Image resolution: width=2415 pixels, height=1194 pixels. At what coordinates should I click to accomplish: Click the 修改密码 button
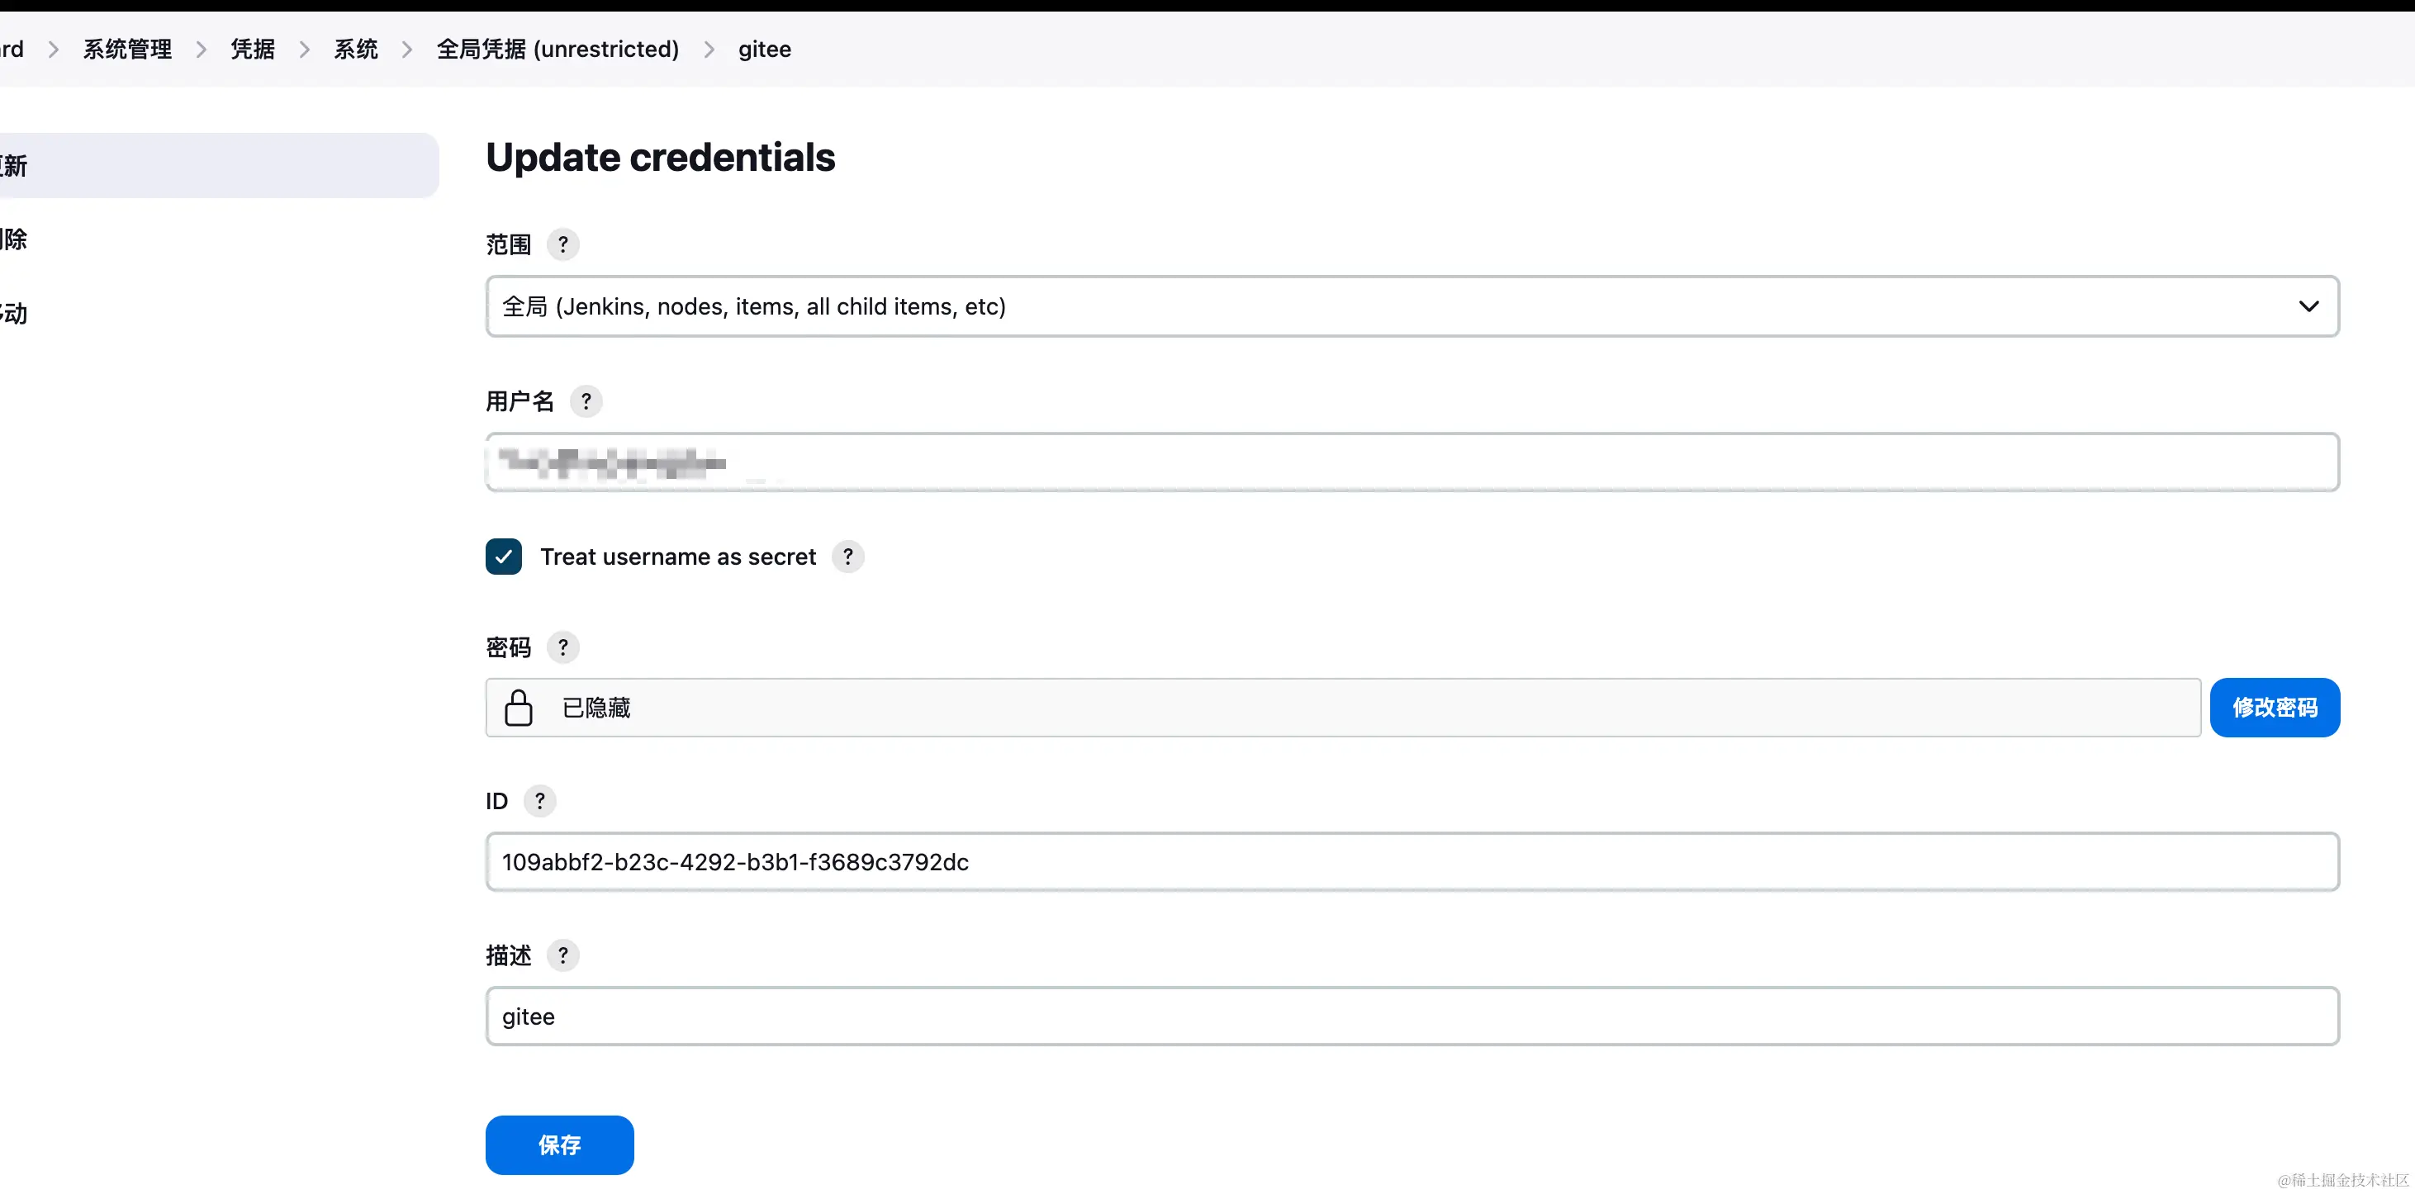click(2275, 708)
